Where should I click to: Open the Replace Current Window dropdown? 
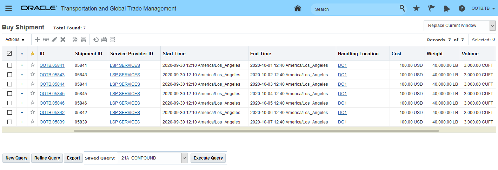coord(492,26)
